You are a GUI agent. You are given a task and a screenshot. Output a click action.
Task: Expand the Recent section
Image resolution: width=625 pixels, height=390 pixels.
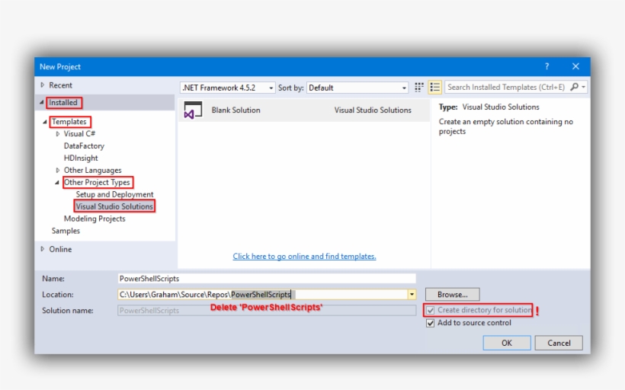pyautogui.click(x=42, y=85)
